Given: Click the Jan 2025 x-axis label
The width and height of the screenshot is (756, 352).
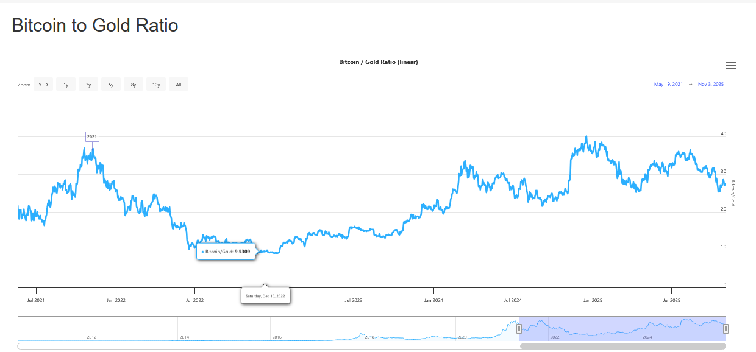Looking at the screenshot, I should click(593, 300).
